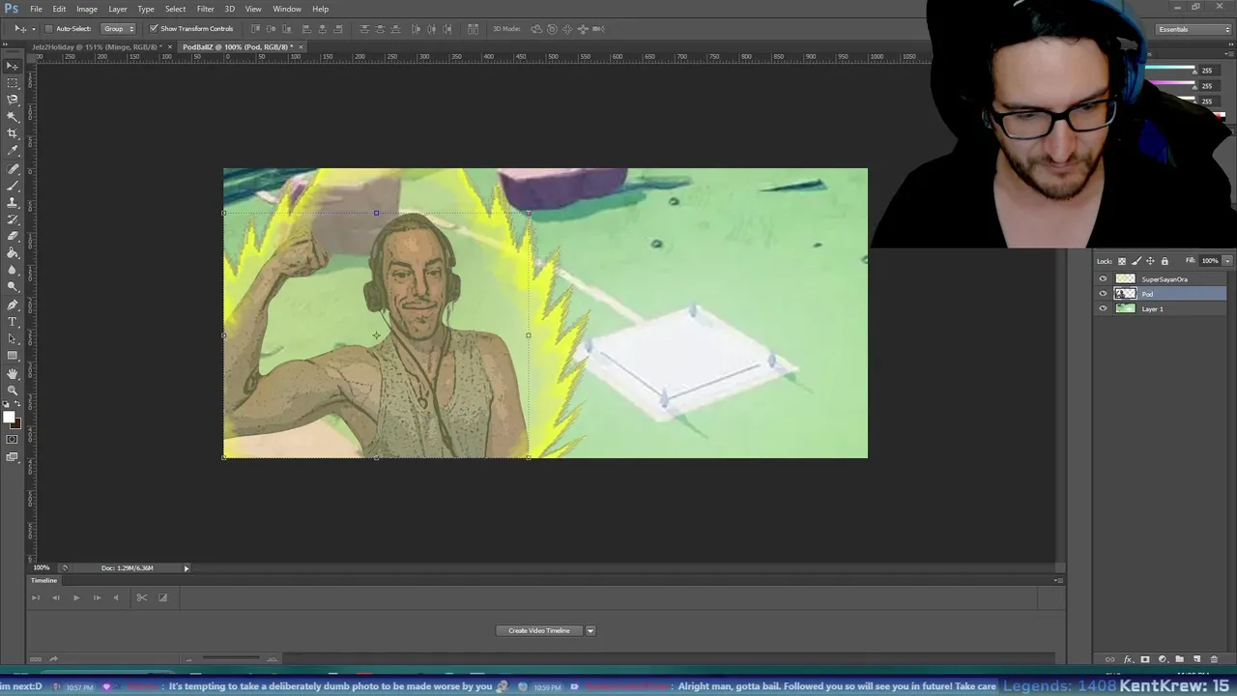Screen dimensions: 1237x696
Task: Click the Link Layers icon
Action: click(x=1109, y=659)
